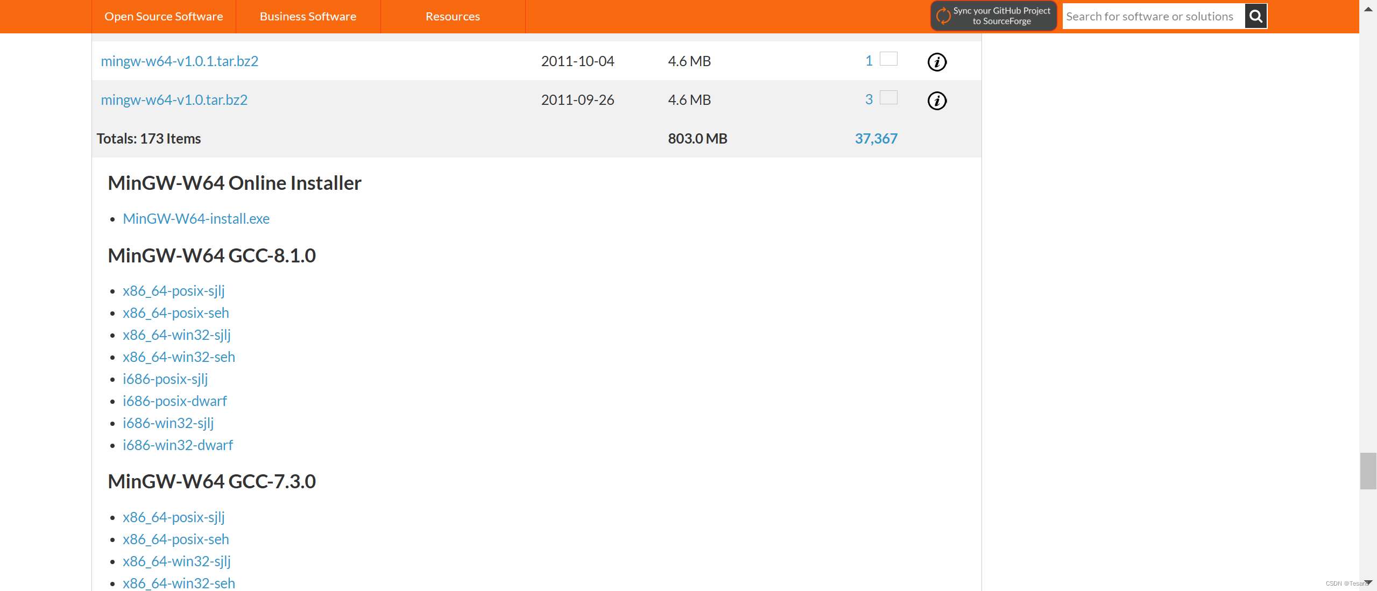Screen dimensions: 1377x591
Task: Click GCC-8.1.0 x86_64-win32-sjlj link
Action: 176,335
